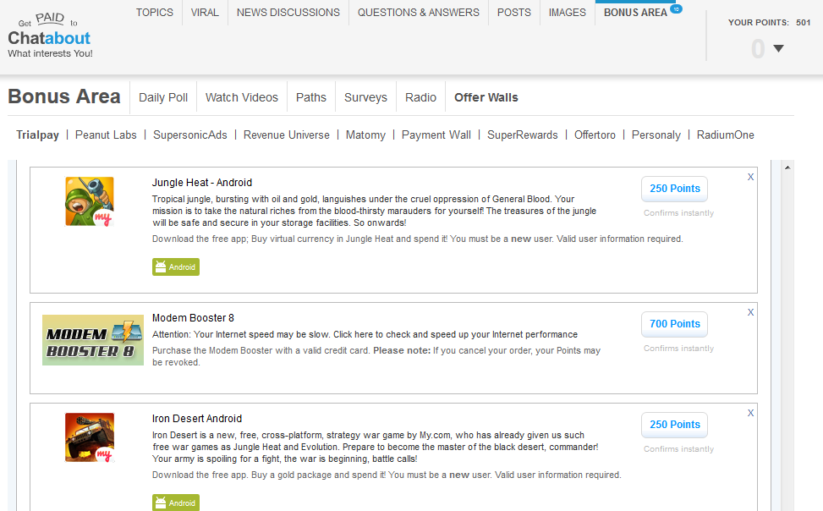Open the Images section
This screenshot has height=511, width=823.
(x=567, y=12)
